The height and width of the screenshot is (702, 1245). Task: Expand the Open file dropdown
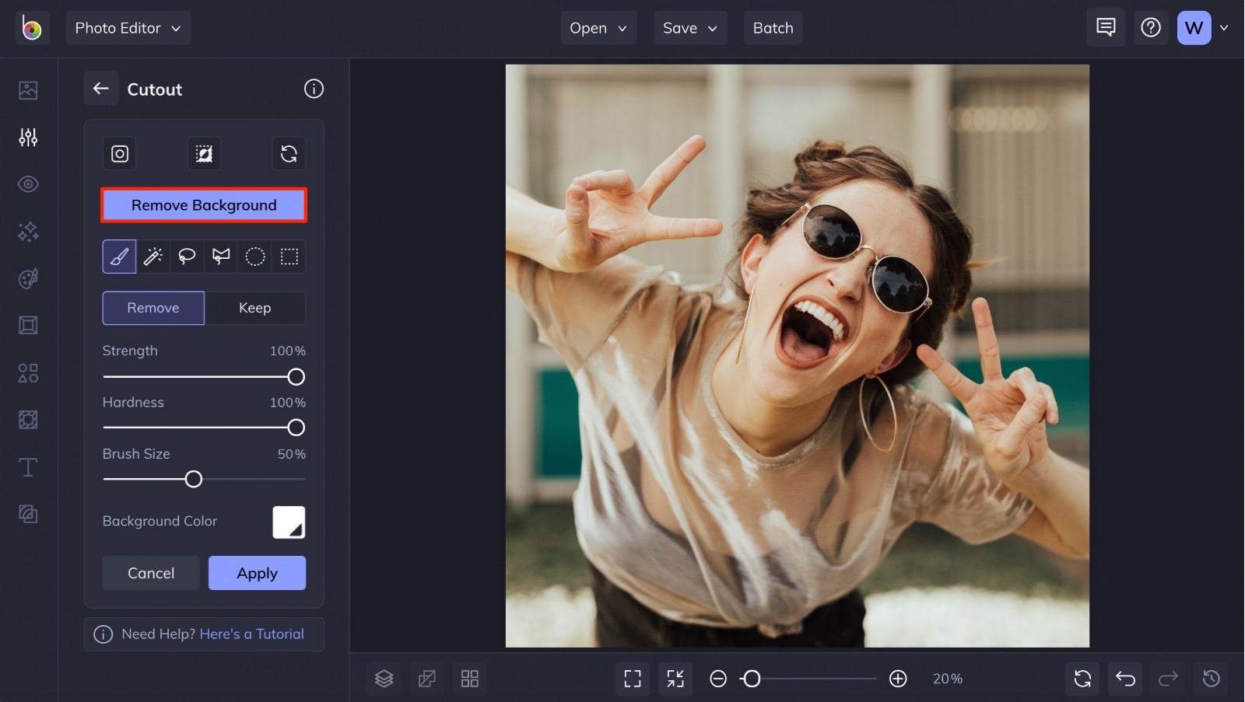[598, 27]
